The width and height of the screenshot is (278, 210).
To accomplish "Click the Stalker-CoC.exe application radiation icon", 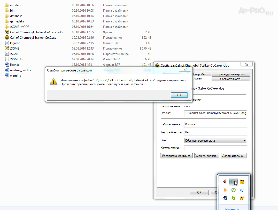I will (x=7, y=38).
